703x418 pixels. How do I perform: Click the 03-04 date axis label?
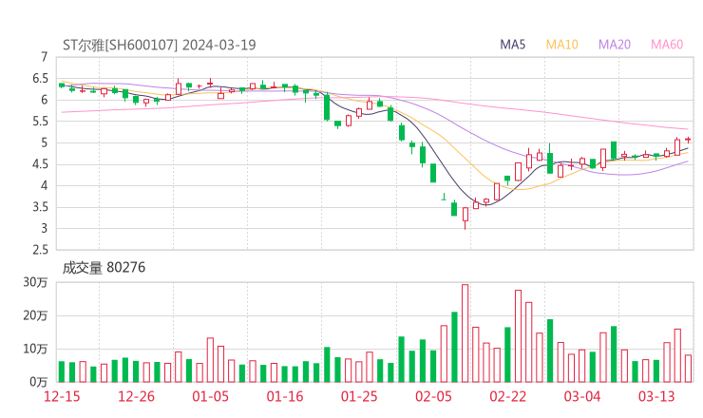pos(582,396)
